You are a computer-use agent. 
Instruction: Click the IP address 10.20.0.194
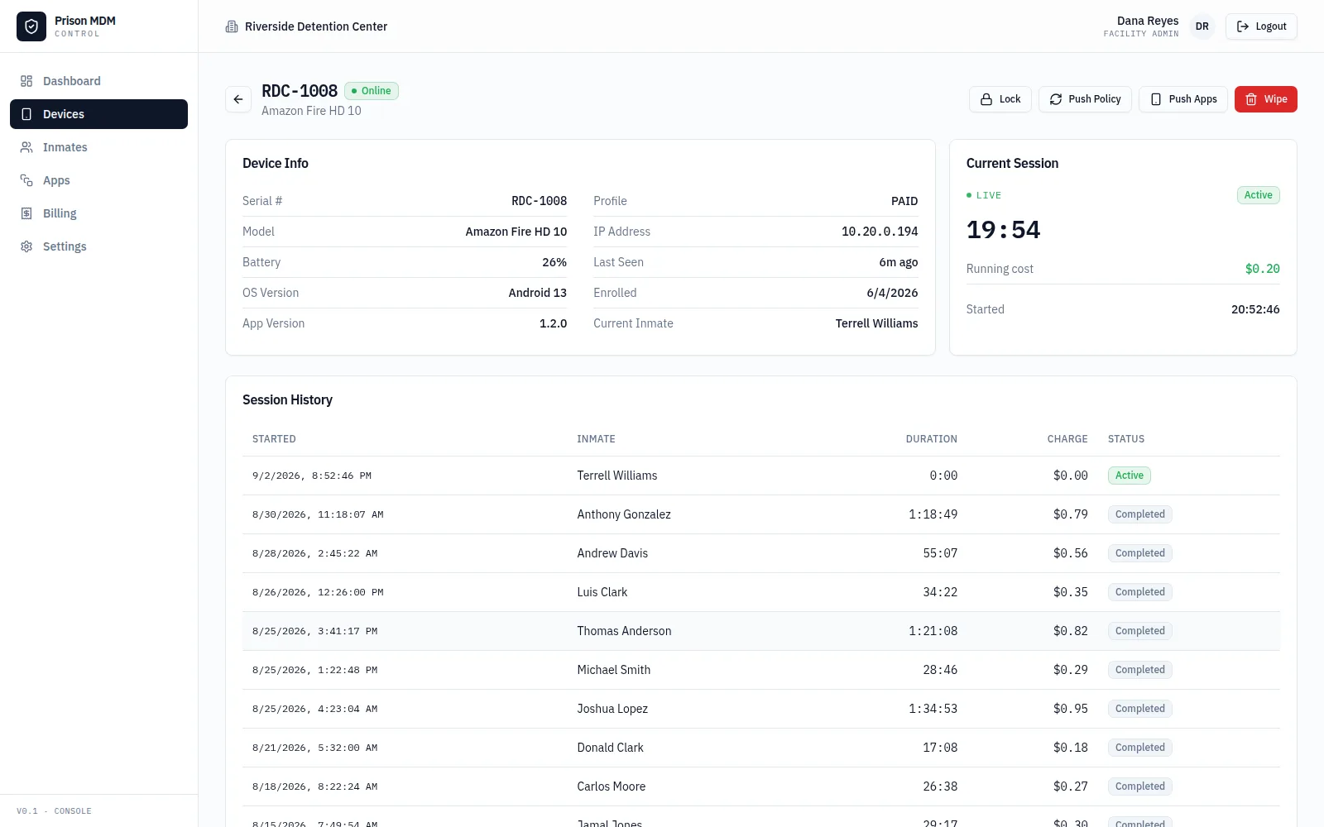click(880, 232)
